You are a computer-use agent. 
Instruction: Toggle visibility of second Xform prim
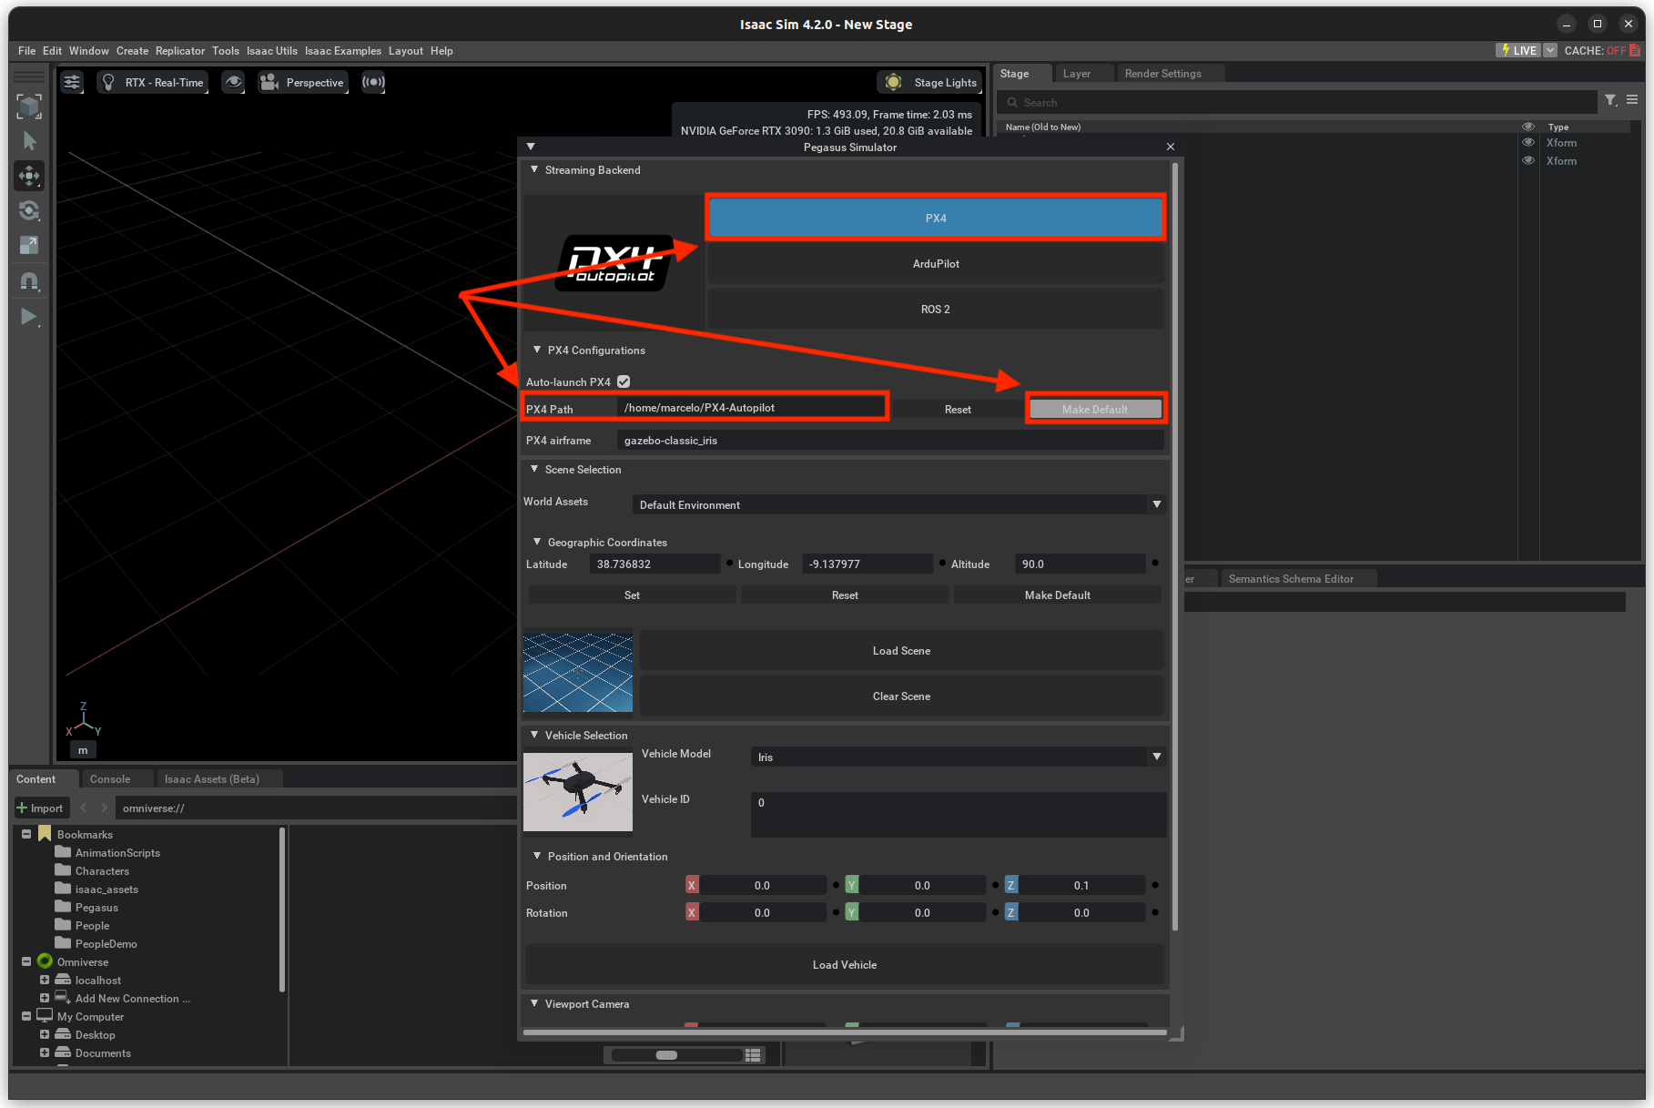[x=1528, y=161]
